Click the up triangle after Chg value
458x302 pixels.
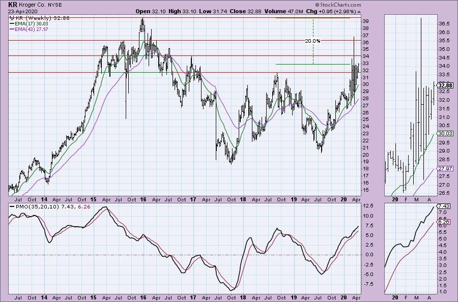(359, 12)
